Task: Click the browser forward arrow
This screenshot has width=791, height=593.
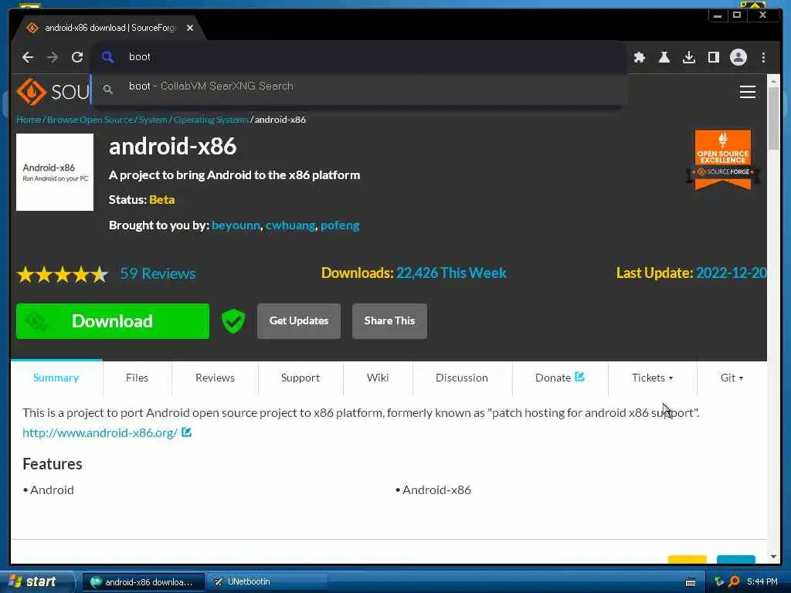Action: click(x=53, y=57)
